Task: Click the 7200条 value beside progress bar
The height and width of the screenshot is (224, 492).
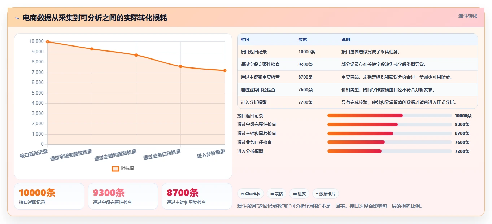Action: click(462, 151)
